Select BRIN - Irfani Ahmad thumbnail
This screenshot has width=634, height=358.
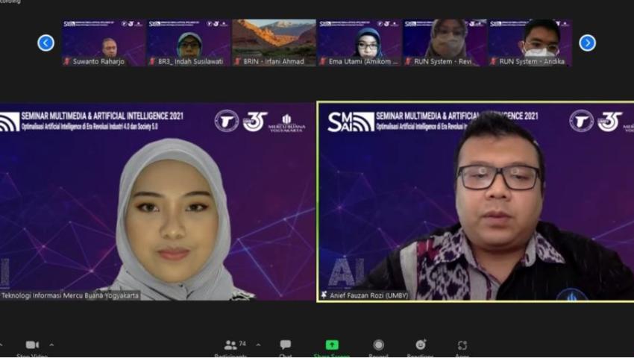[274, 43]
